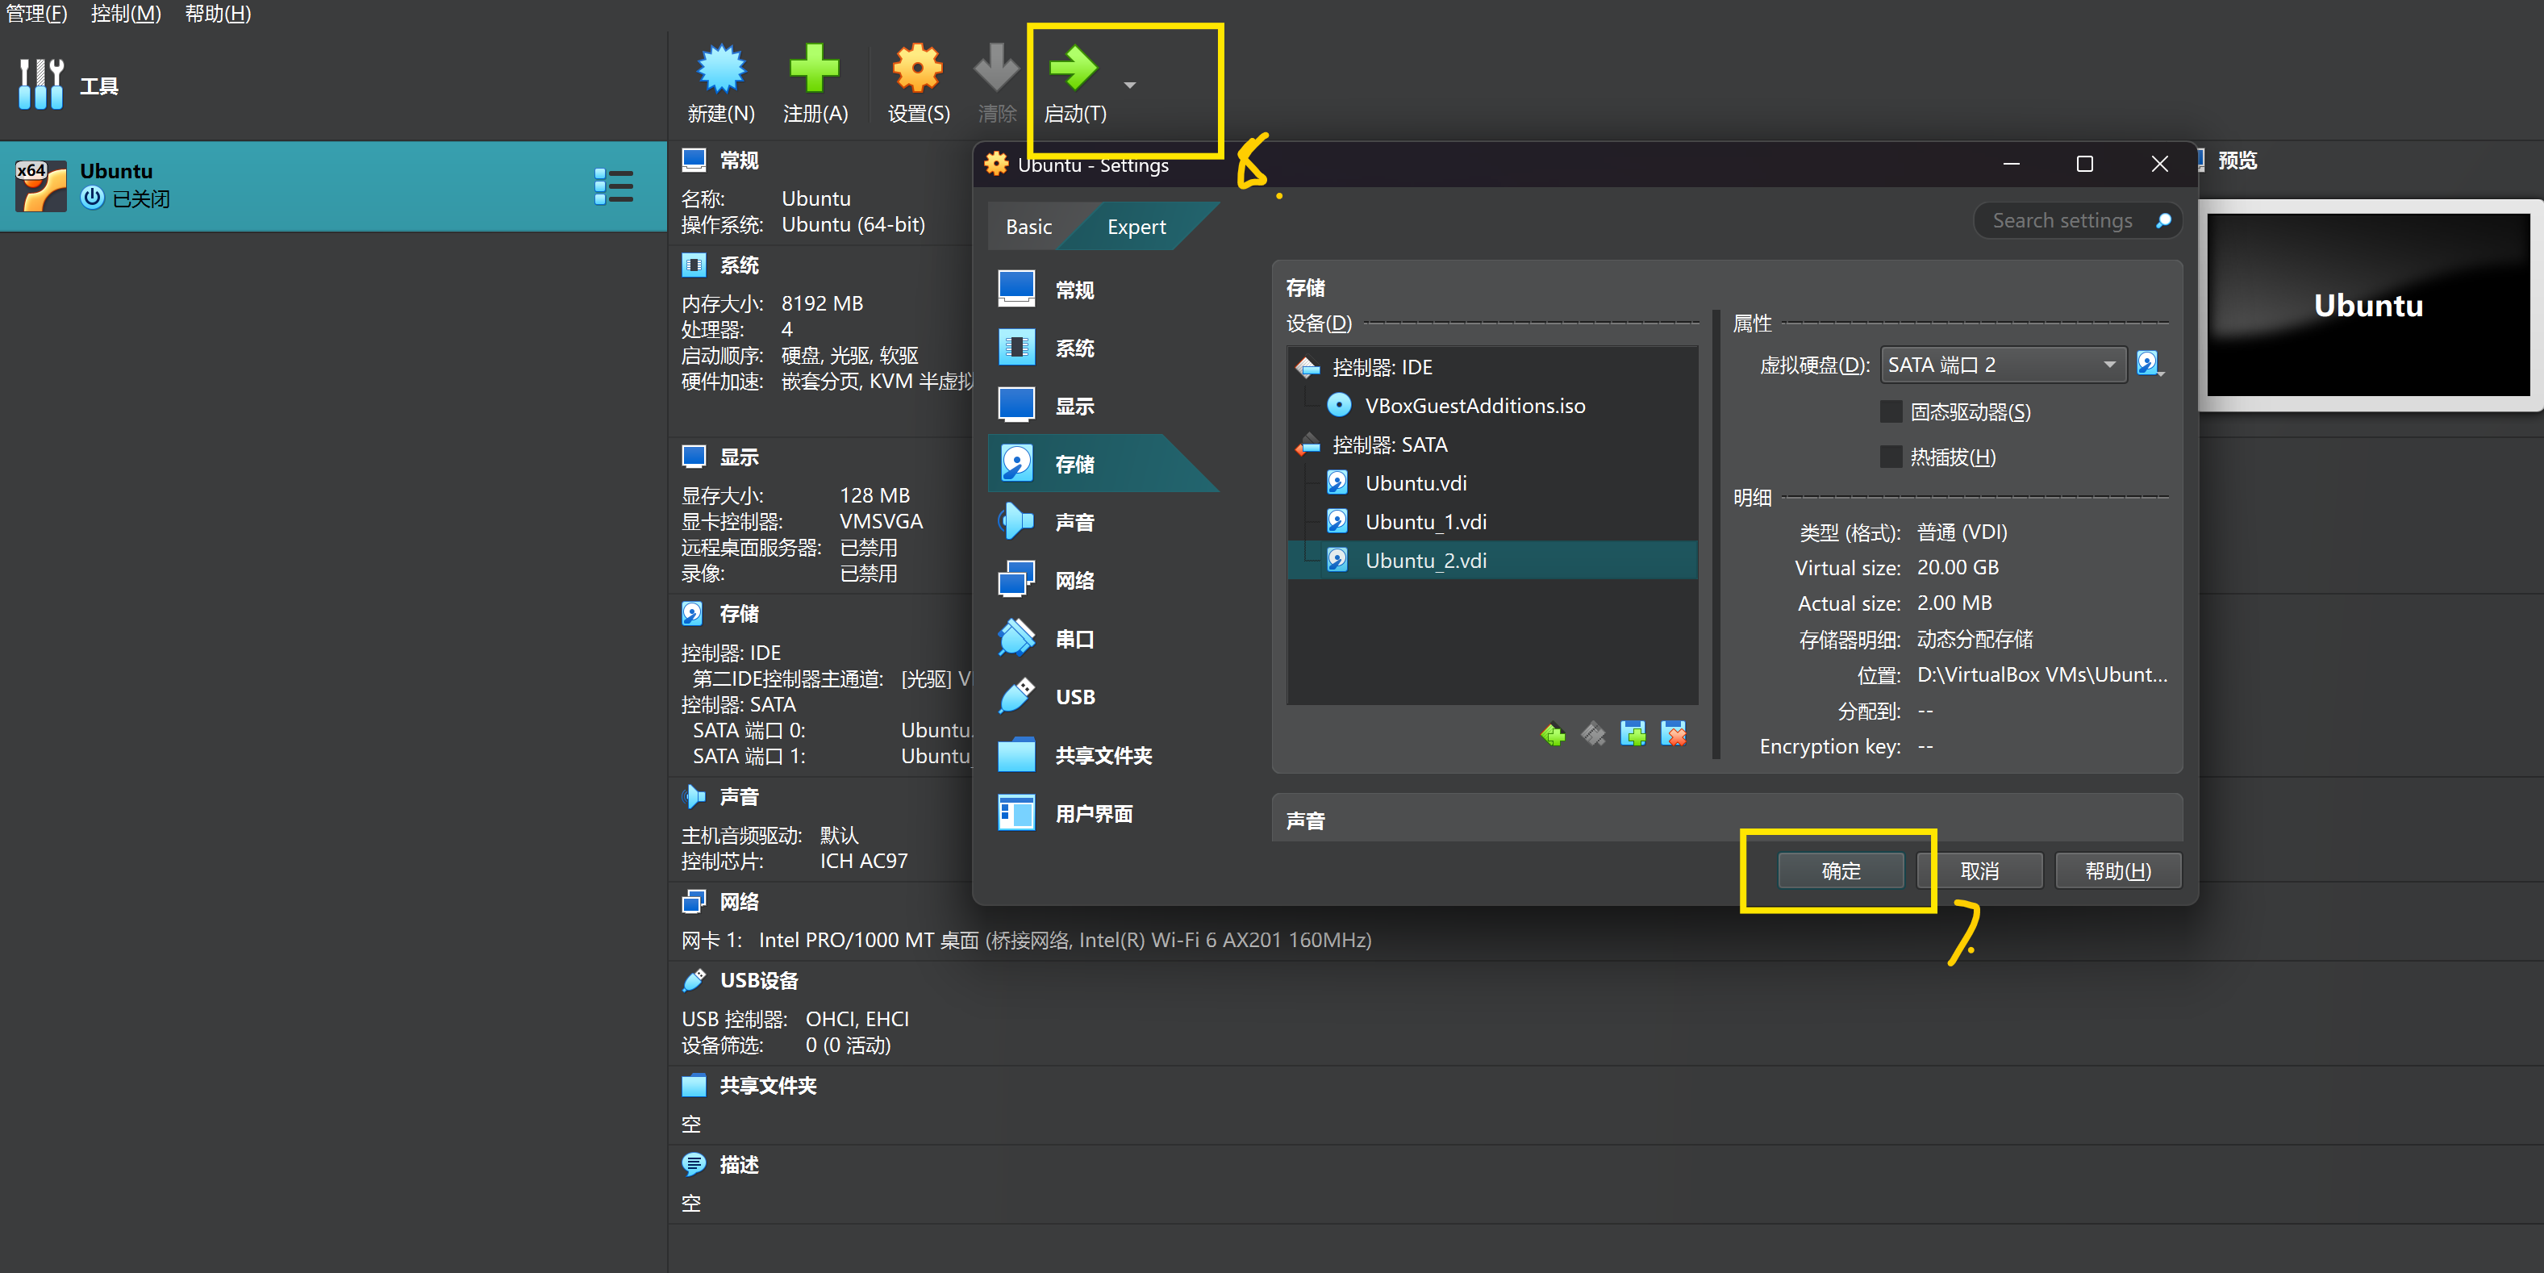2544x1273 pixels.
Task: Click the Search settings input field
Action: pyautogui.click(x=2061, y=221)
